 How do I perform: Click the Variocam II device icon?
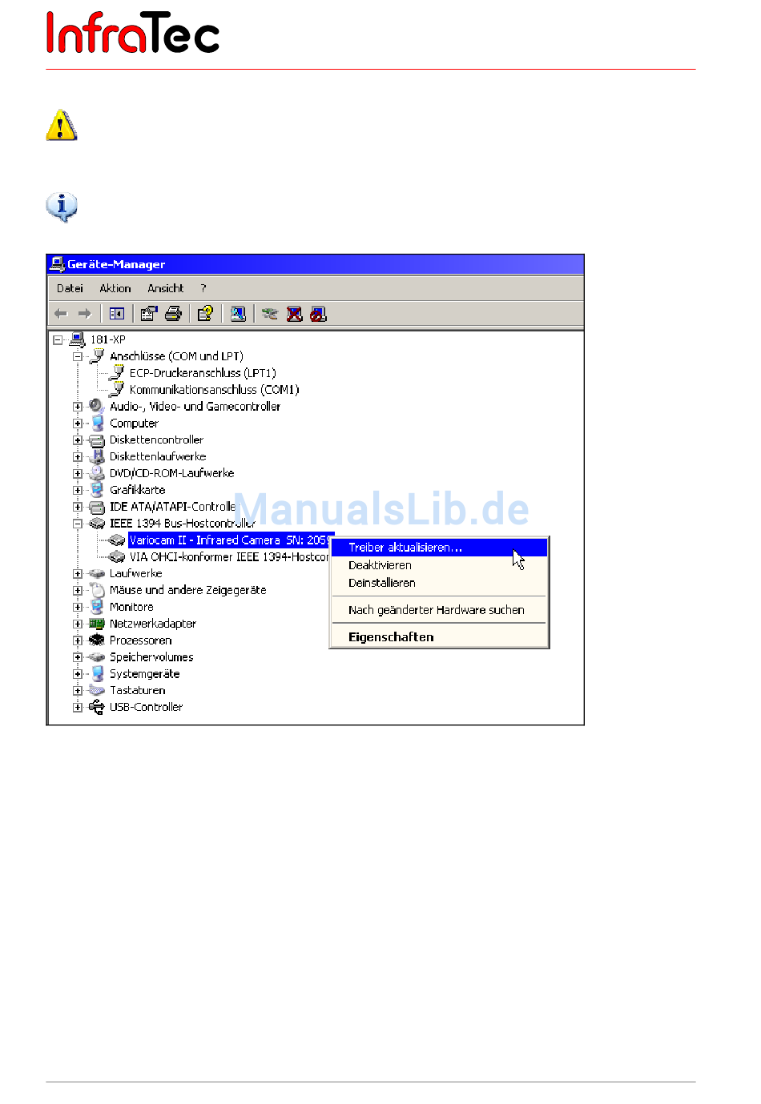coord(117,540)
